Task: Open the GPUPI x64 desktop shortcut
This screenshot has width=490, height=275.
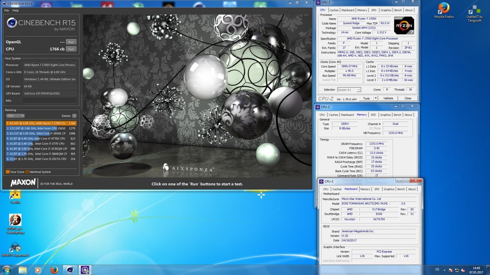Action: 15,221
